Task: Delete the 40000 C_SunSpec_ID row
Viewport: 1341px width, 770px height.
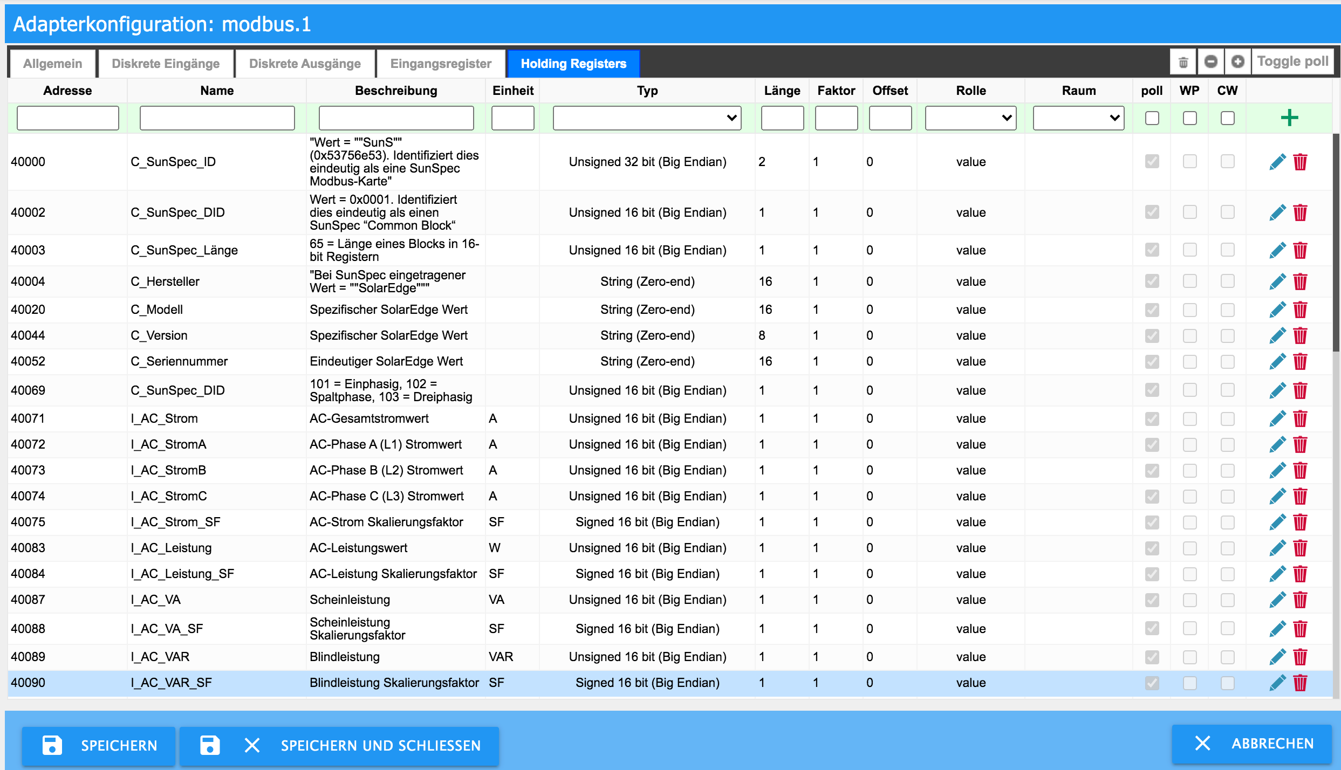Action: pyautogui.click(x=1300, y=162)
